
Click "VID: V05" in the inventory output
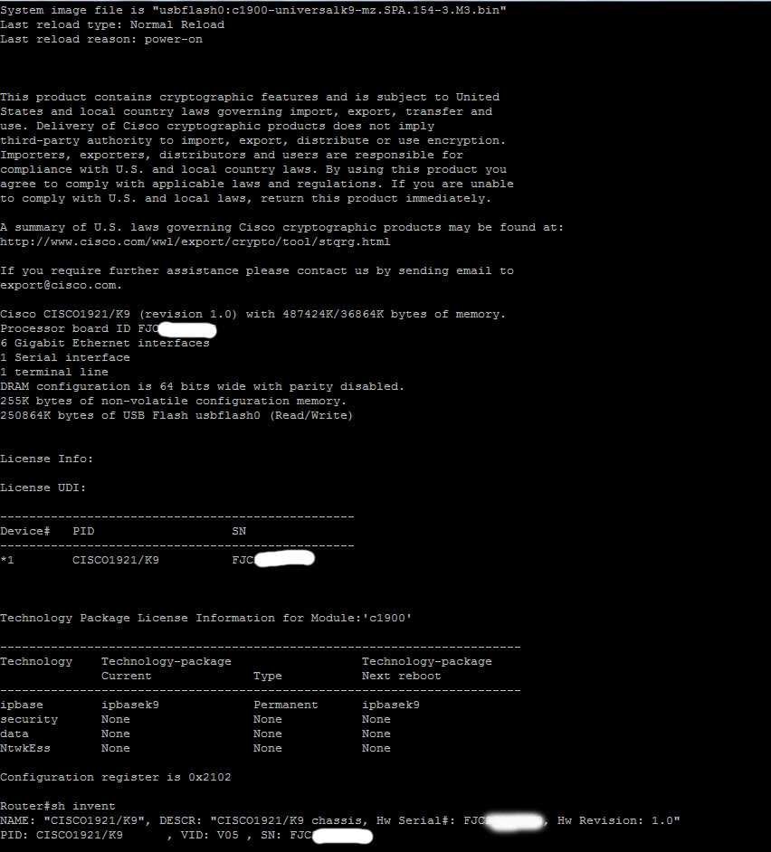210,835
